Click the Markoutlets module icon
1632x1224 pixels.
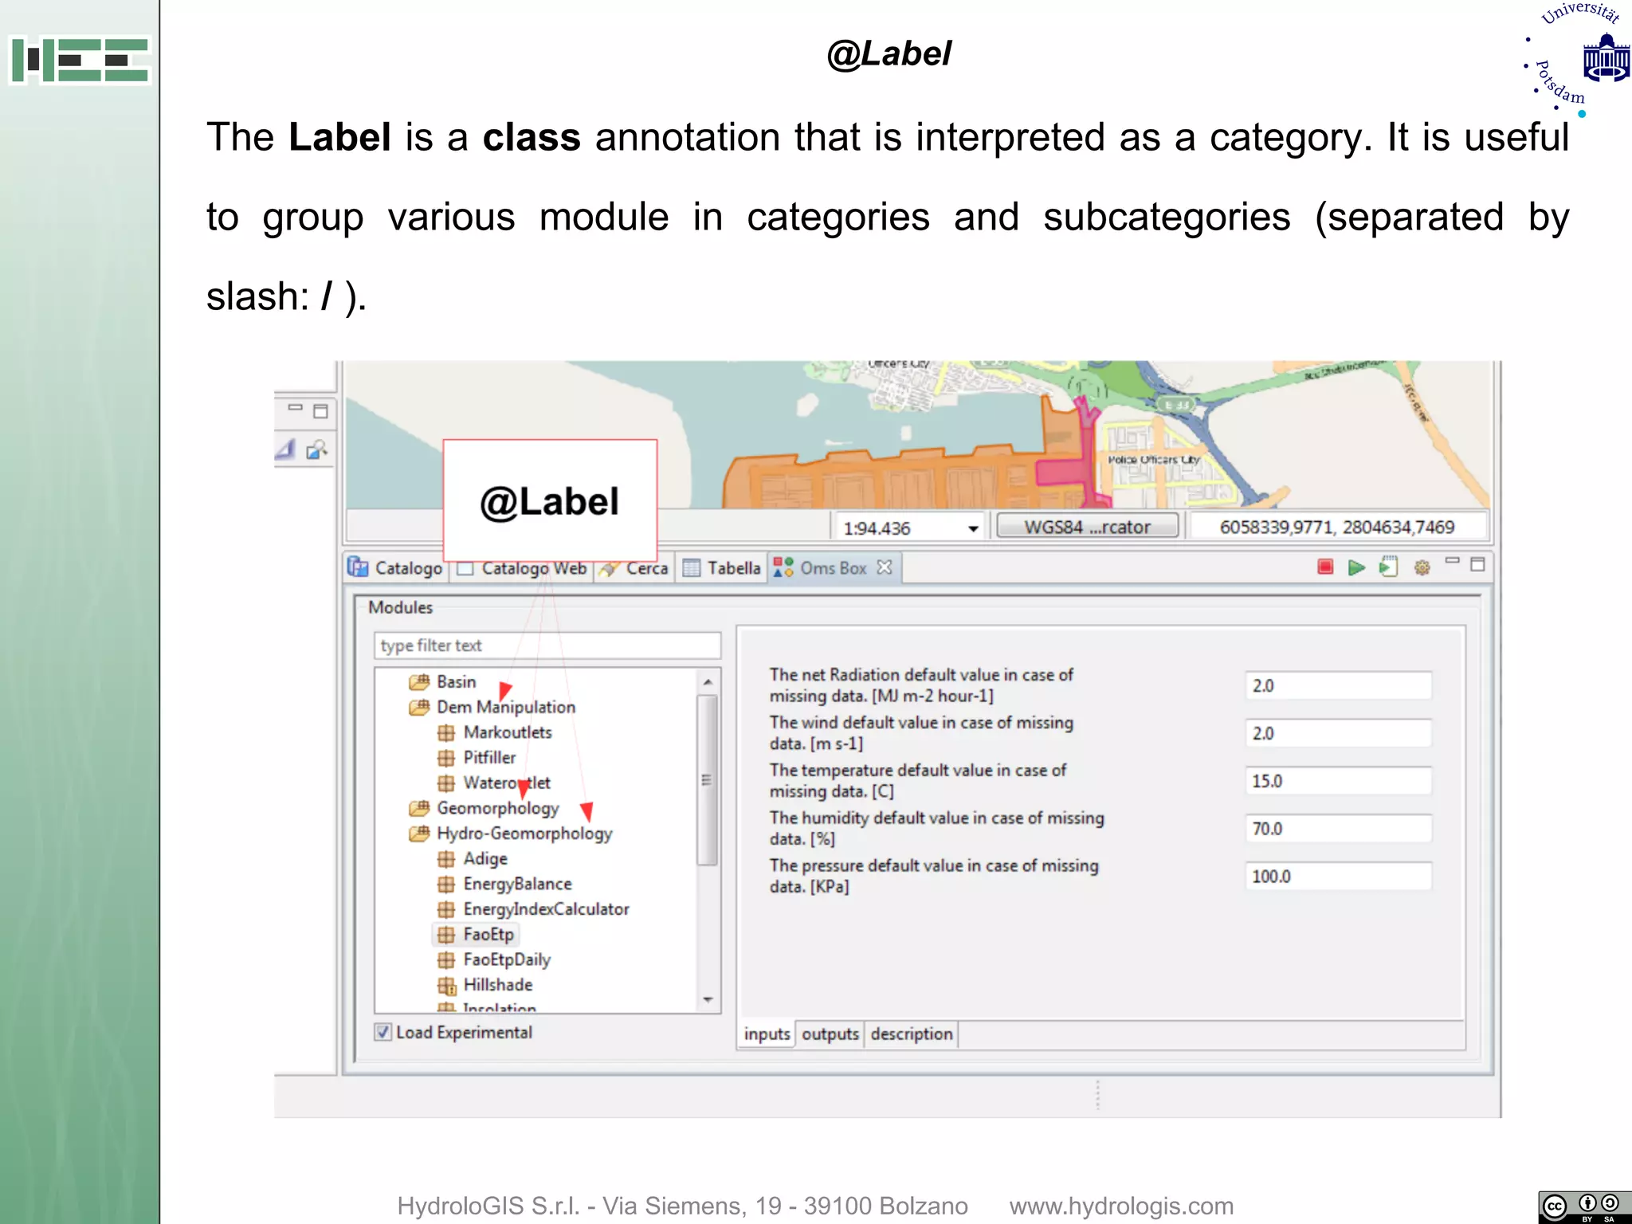click(x=446, y=732)
